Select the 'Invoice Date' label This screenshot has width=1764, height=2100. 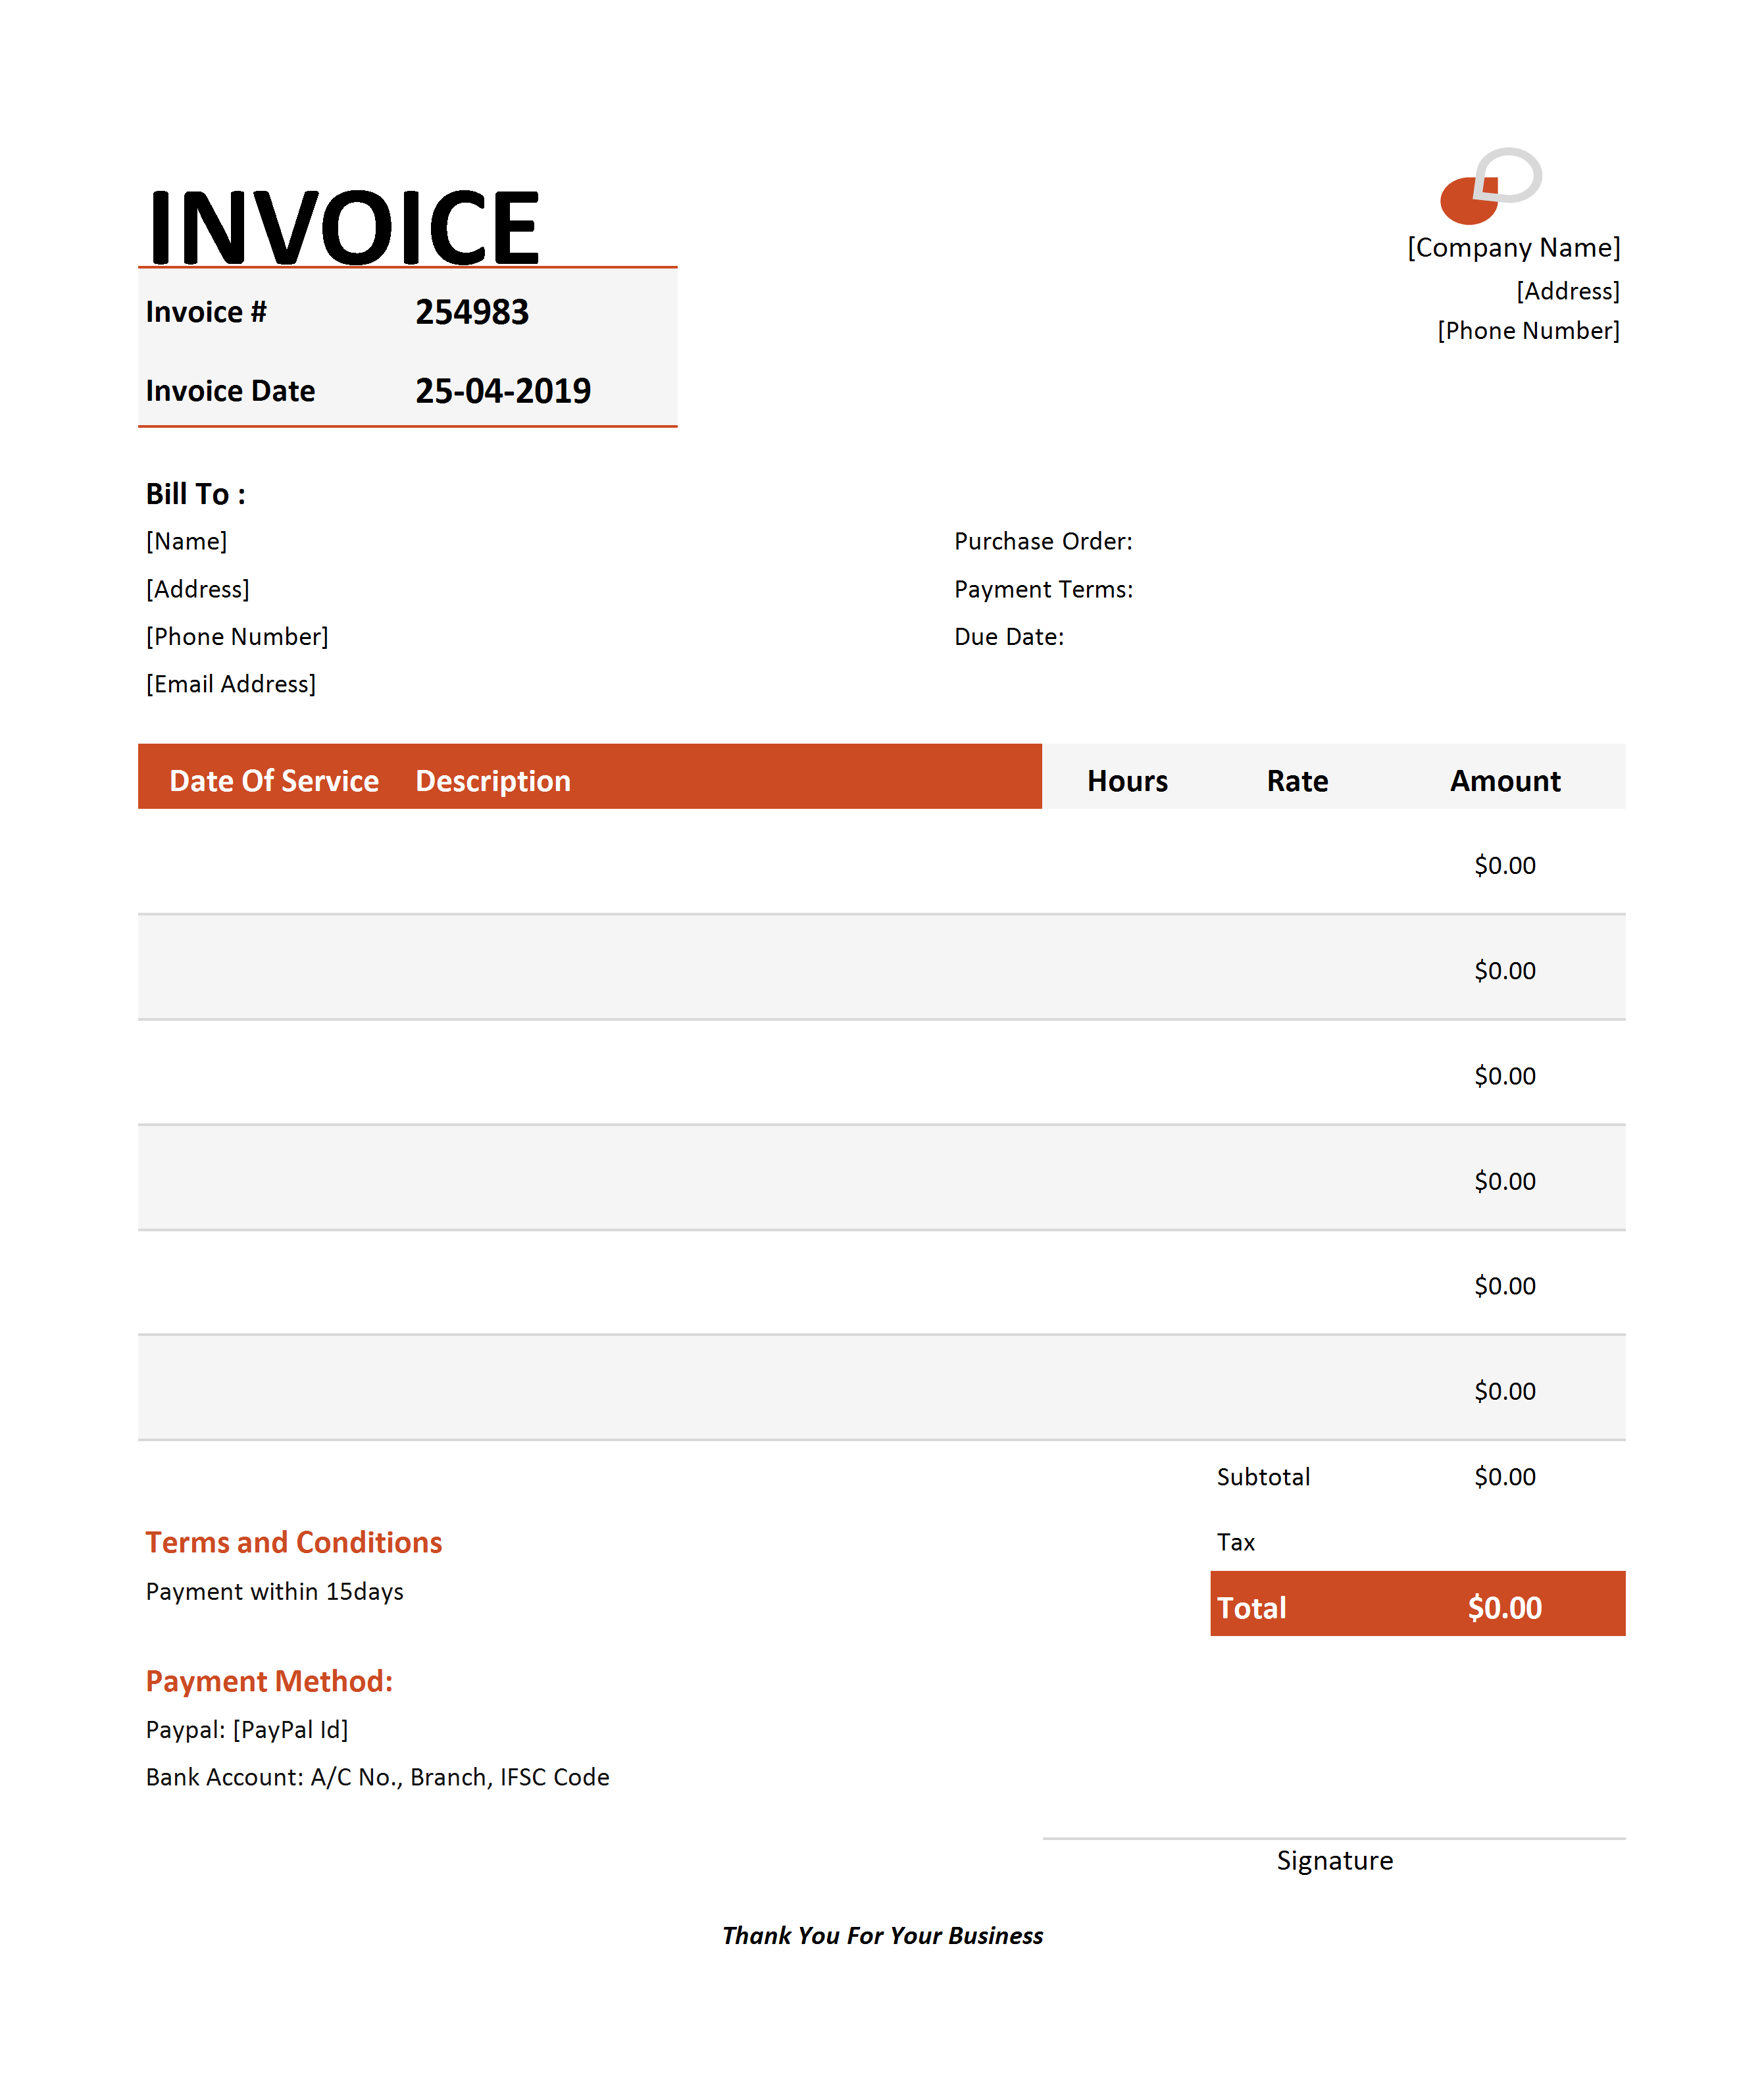point(230,391)
